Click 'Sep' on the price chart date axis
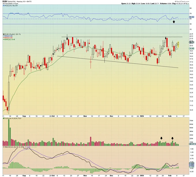196x177 pixels. [x=24, y=116]
